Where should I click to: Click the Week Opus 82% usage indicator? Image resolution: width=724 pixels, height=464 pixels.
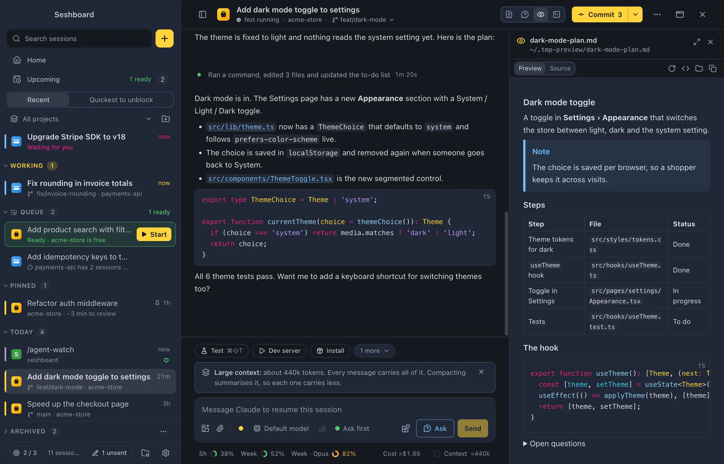click(324, 454)
